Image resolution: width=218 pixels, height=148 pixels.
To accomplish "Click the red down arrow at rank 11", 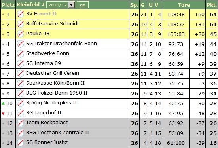I will [3, 114].
